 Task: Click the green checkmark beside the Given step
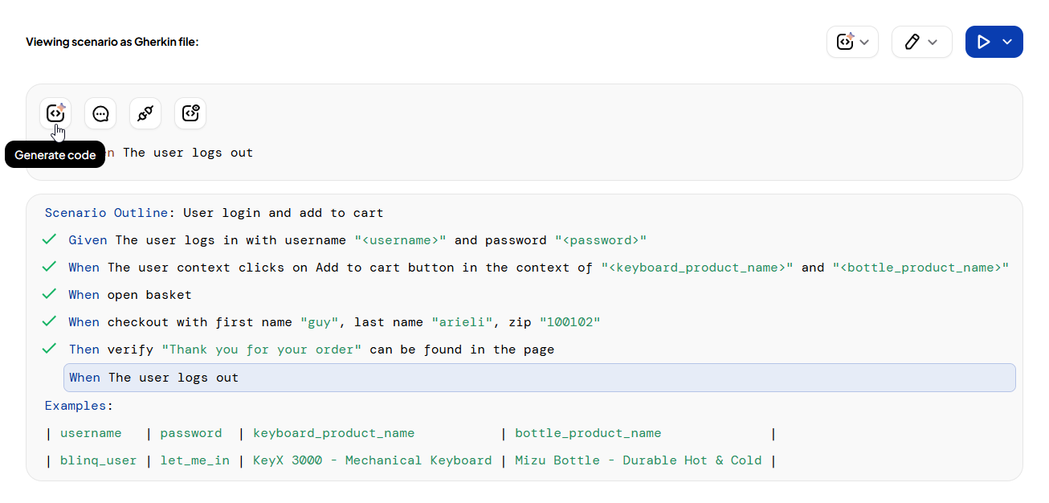[50, 239]
